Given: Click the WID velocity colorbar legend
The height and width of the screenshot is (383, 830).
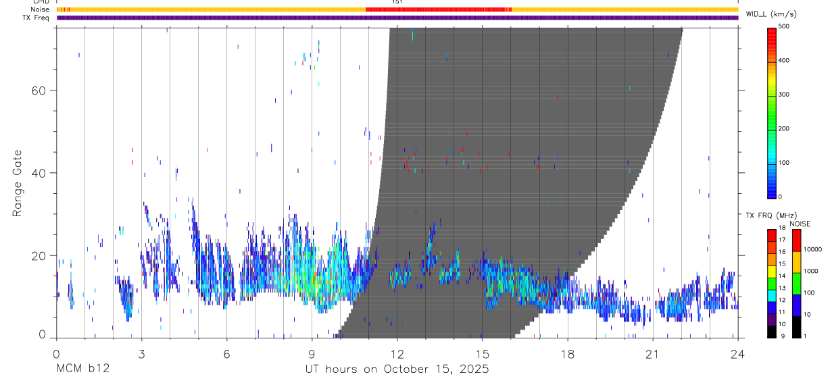Looking at the screenshot, I should pyautogui.click(x=772, y=112).
